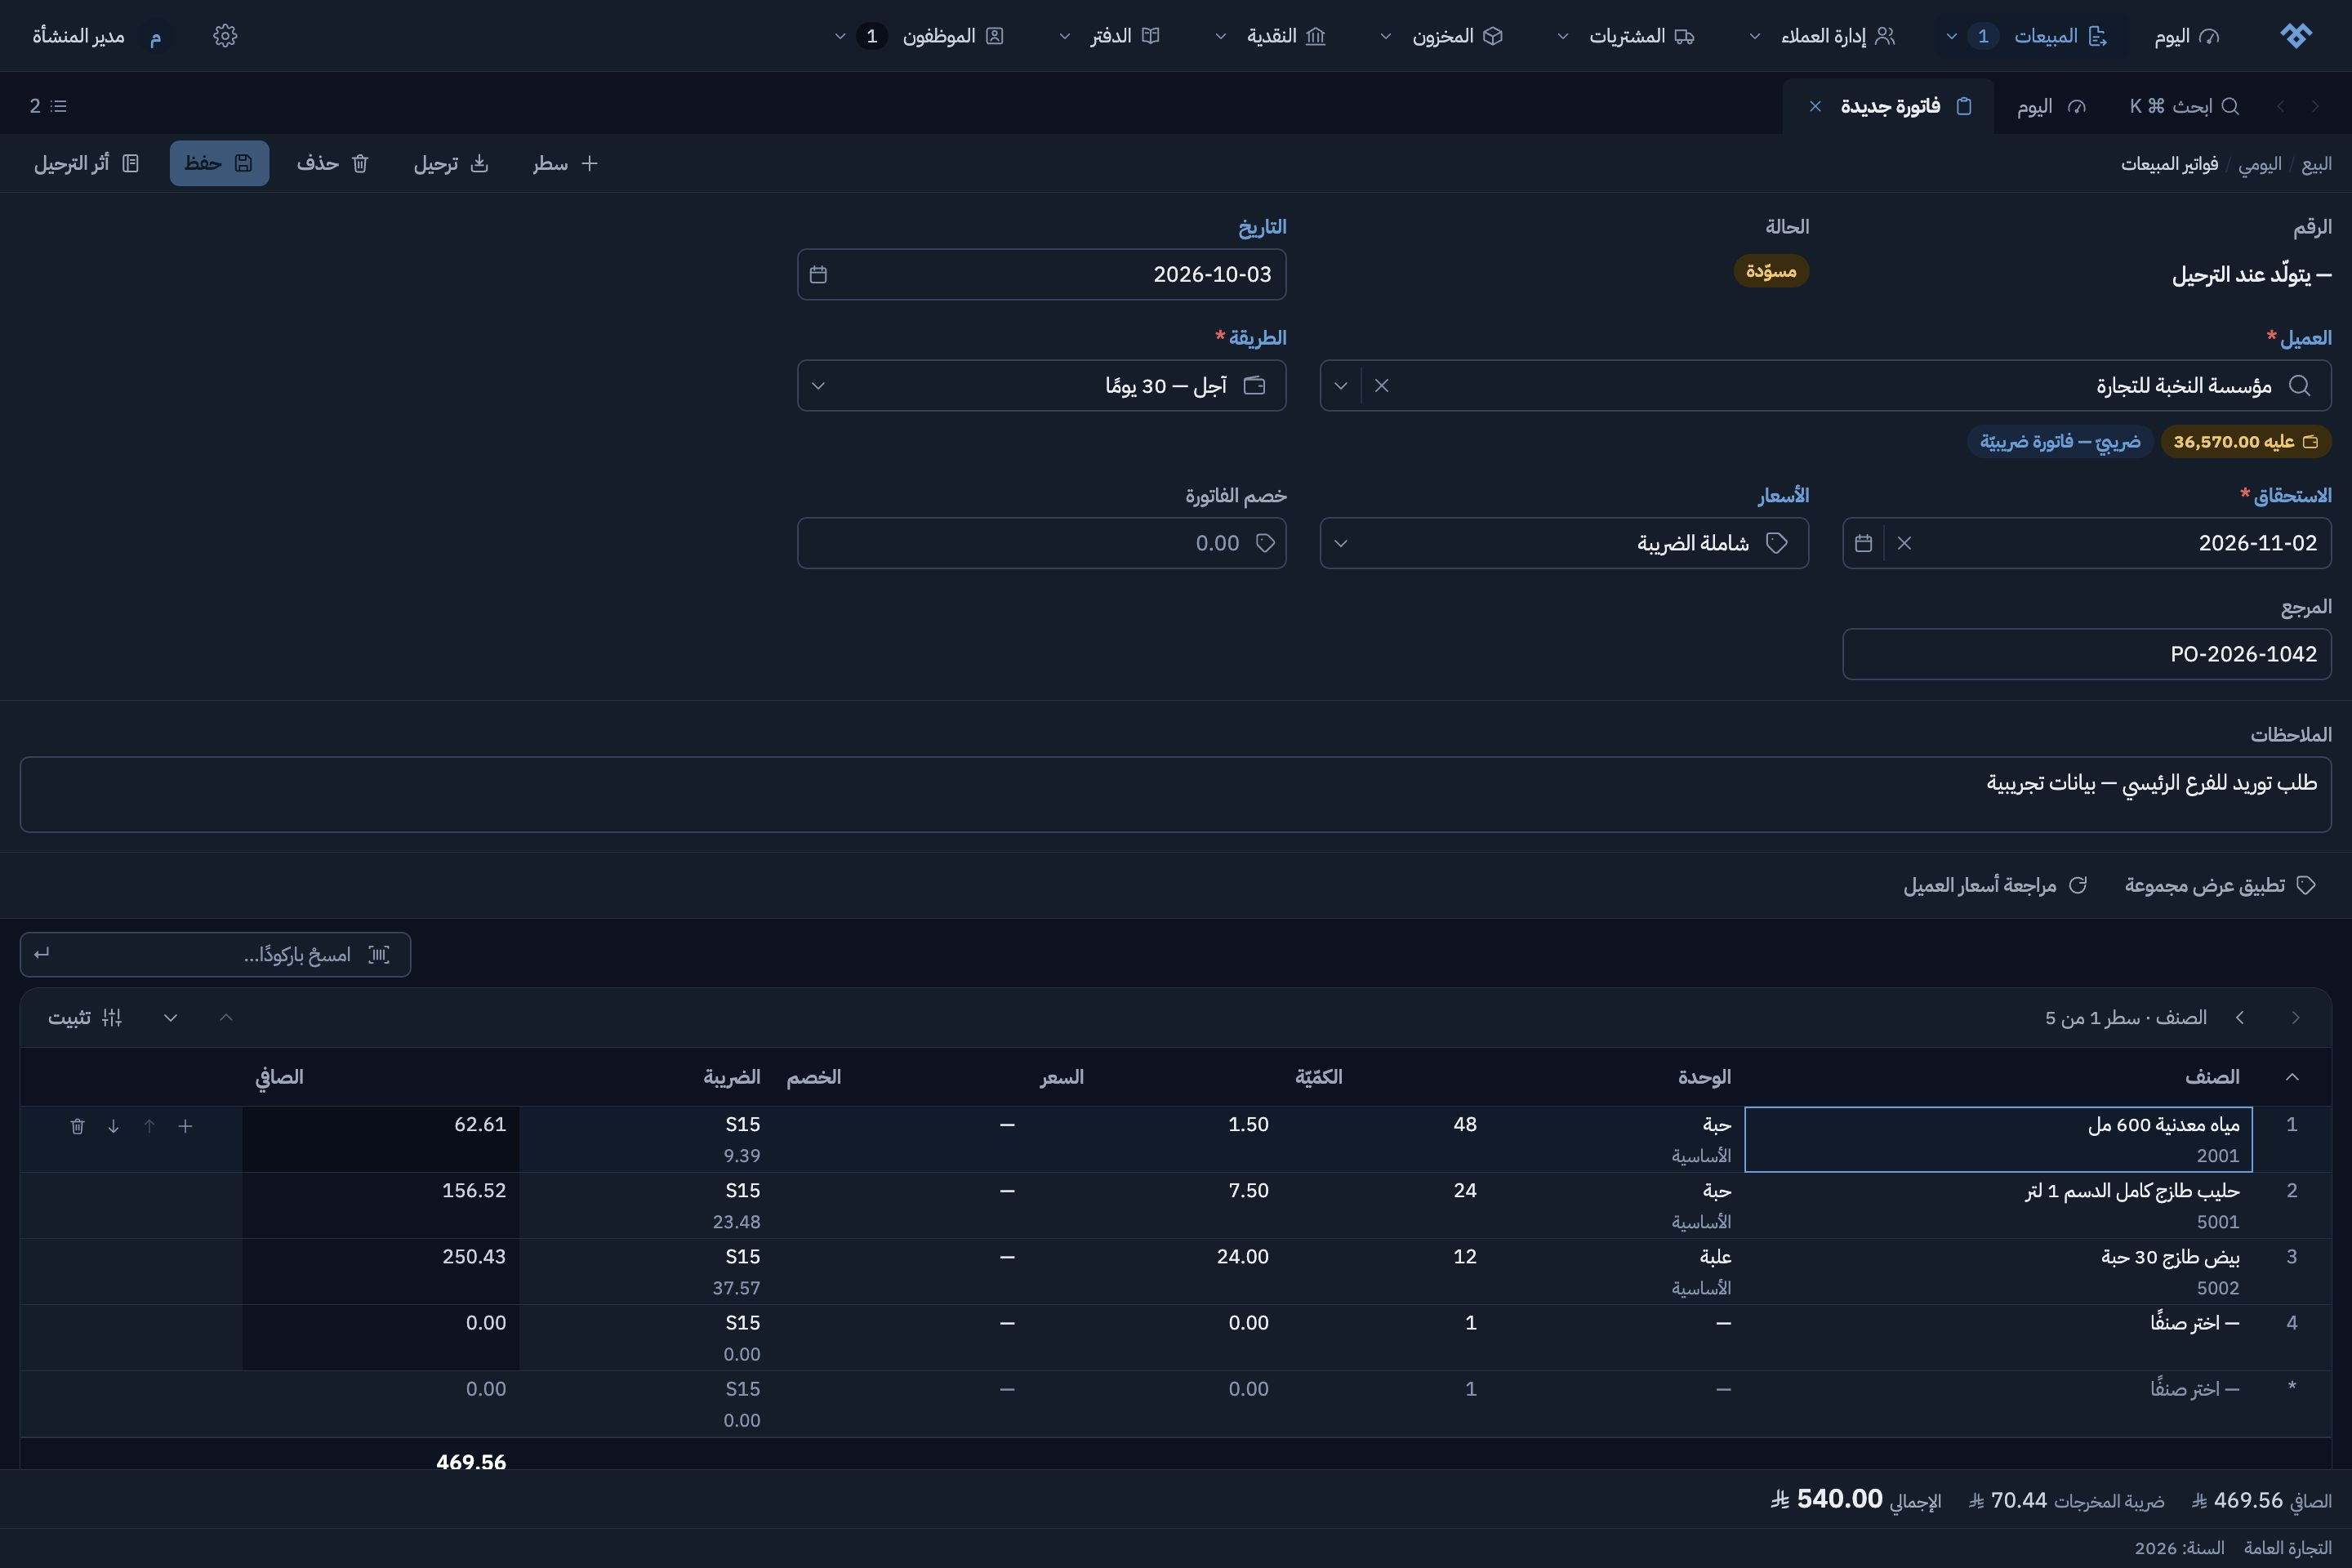The image size is (2352, 1568).
Task: Add a line with سطر button
Action: point(565,163)
